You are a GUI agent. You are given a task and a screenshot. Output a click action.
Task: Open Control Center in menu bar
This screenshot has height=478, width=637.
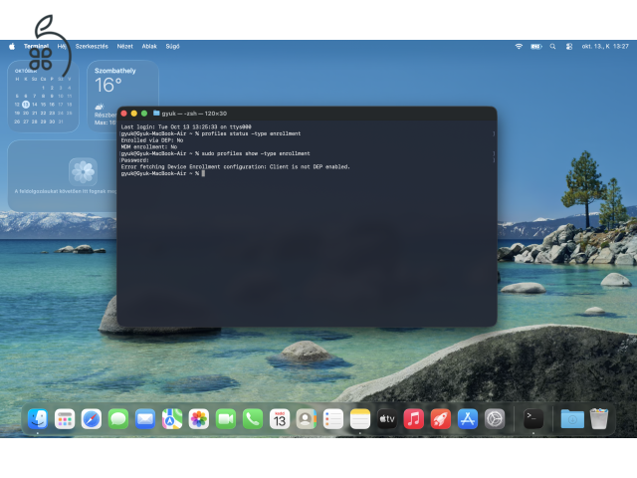(569, 47)
